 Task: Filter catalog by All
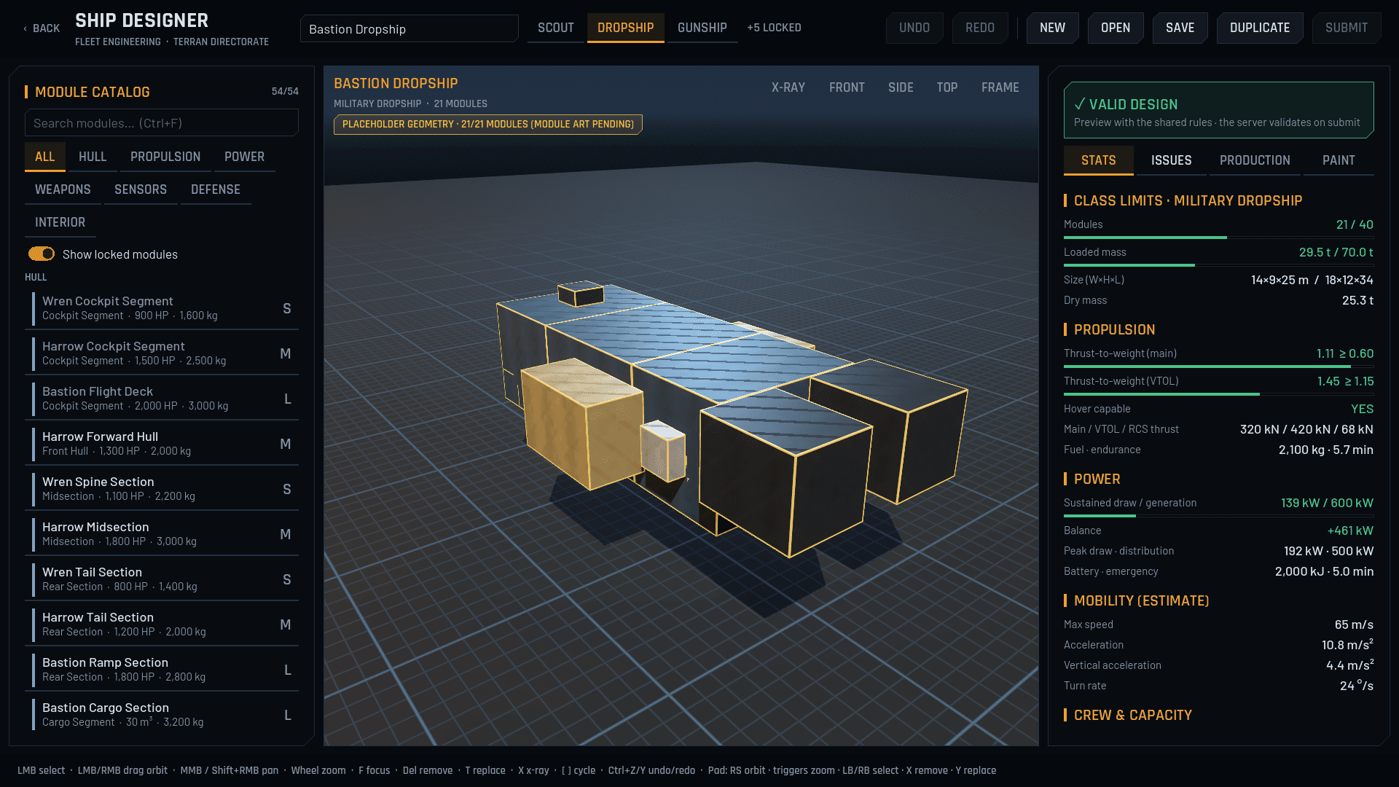[x=45, y=157]
